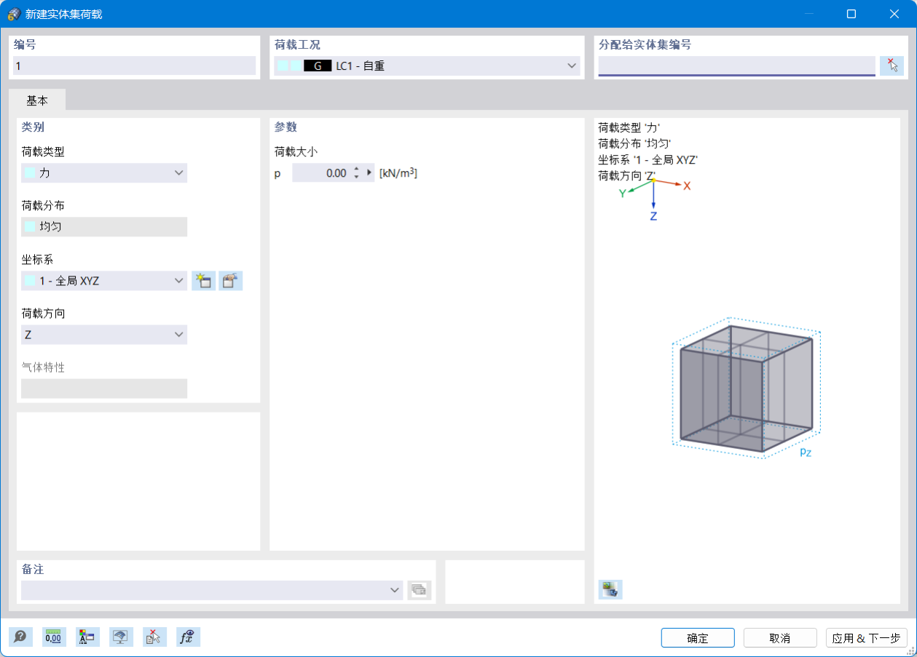The width and height of the screenshot is (917, 657).
Task: Open units and decimal places settings
Action: coord(54,637)
